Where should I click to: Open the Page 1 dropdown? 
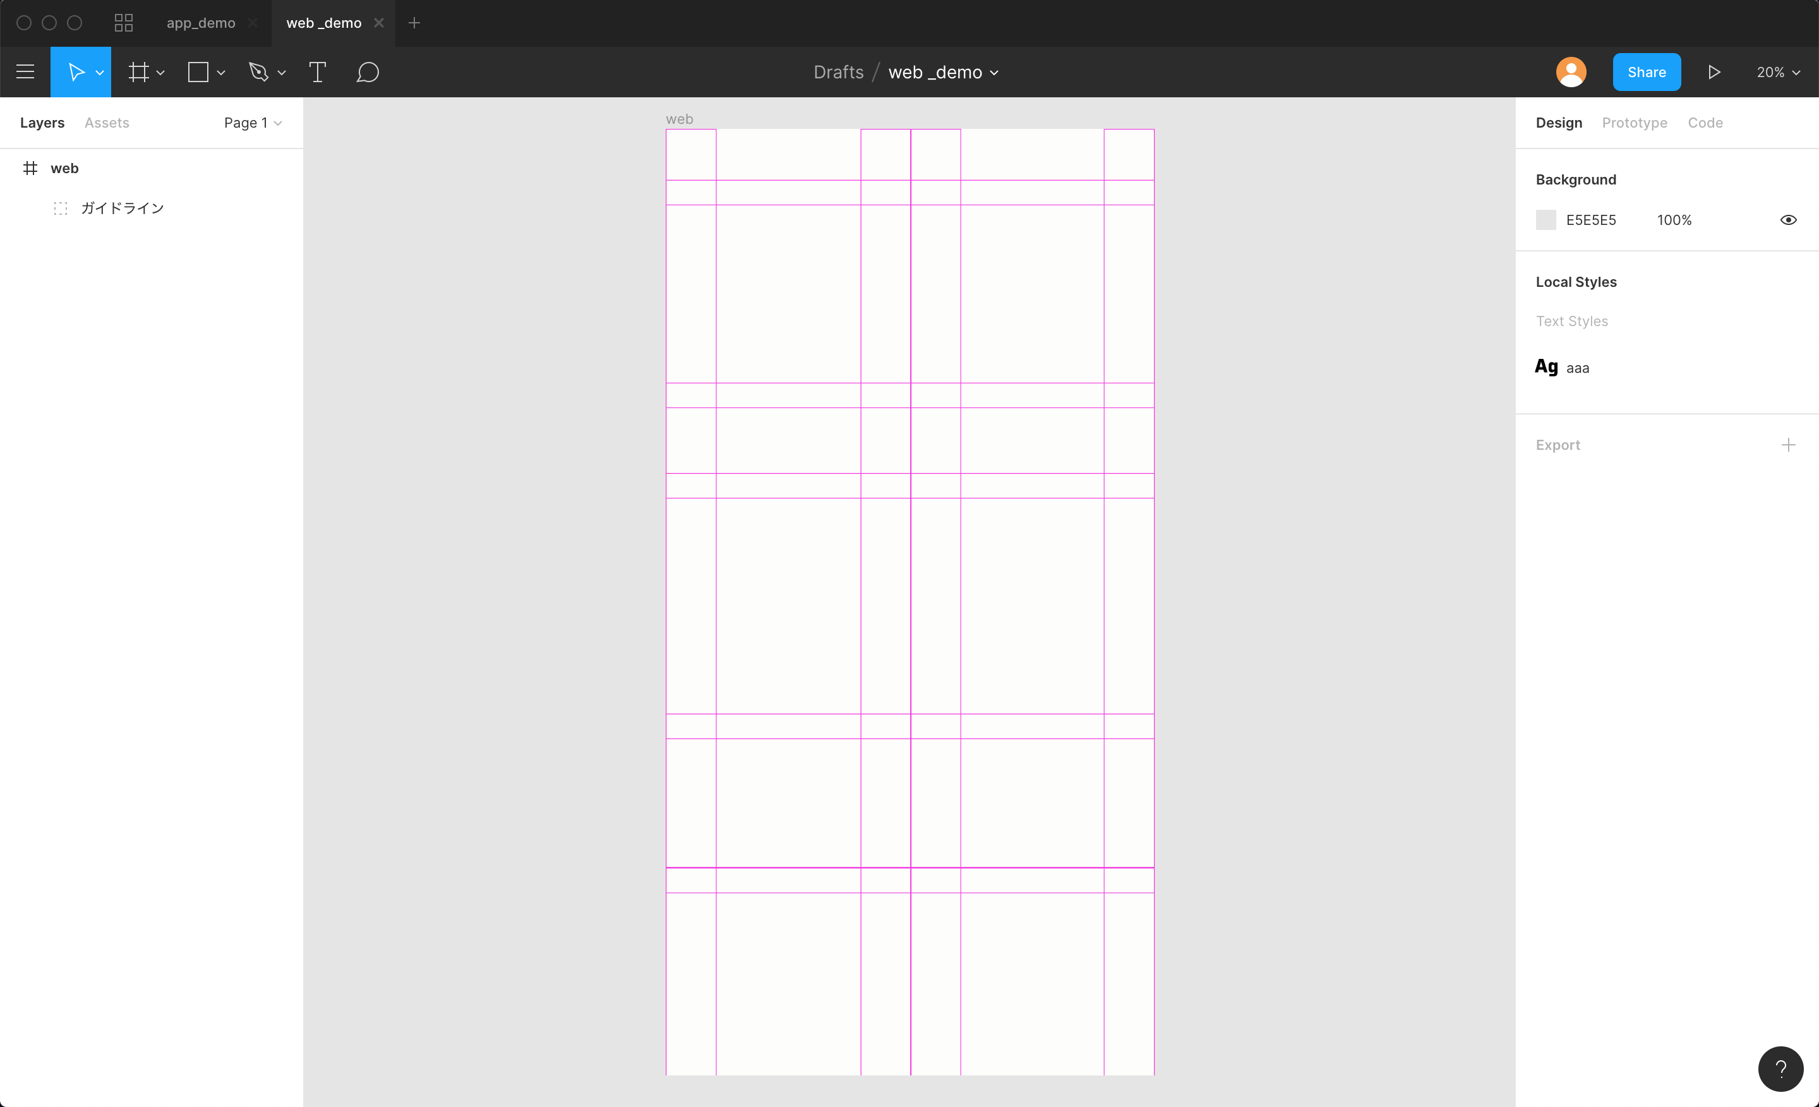(253, 123)
